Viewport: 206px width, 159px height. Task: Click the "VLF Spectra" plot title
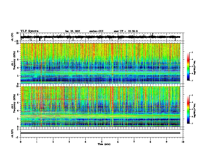pyautogui.click(x=29, y=31)
